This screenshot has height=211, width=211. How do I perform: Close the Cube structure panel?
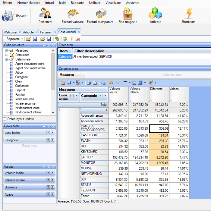(53, 45)
